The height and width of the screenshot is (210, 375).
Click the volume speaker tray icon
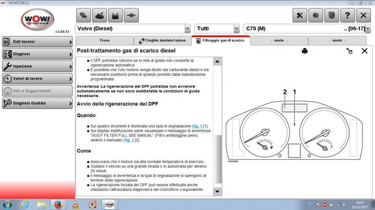pos(345,205)
